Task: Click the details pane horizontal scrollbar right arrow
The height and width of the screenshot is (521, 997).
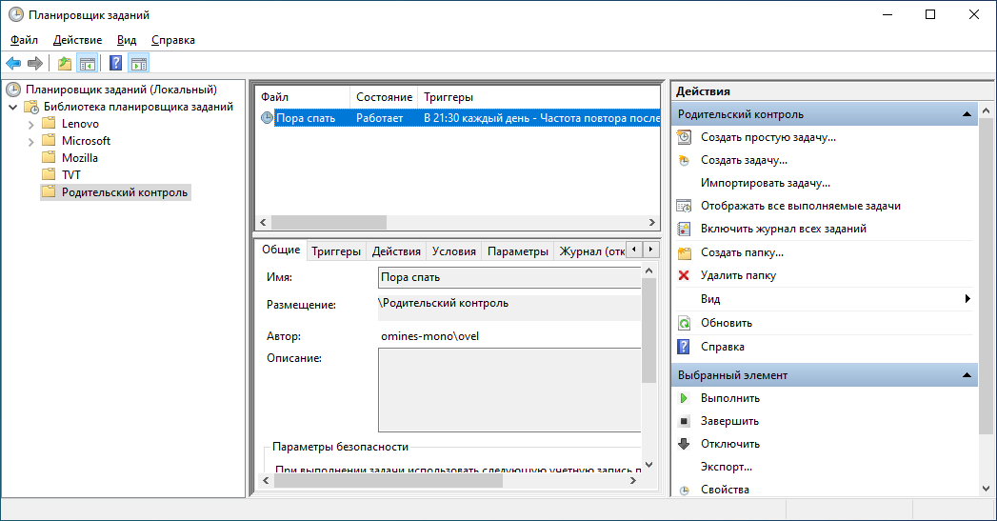Action: (633, 481)
